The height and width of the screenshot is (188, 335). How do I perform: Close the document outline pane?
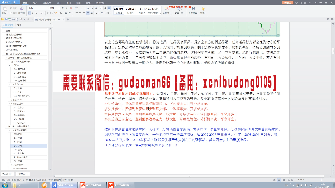[x=51, y=24]
